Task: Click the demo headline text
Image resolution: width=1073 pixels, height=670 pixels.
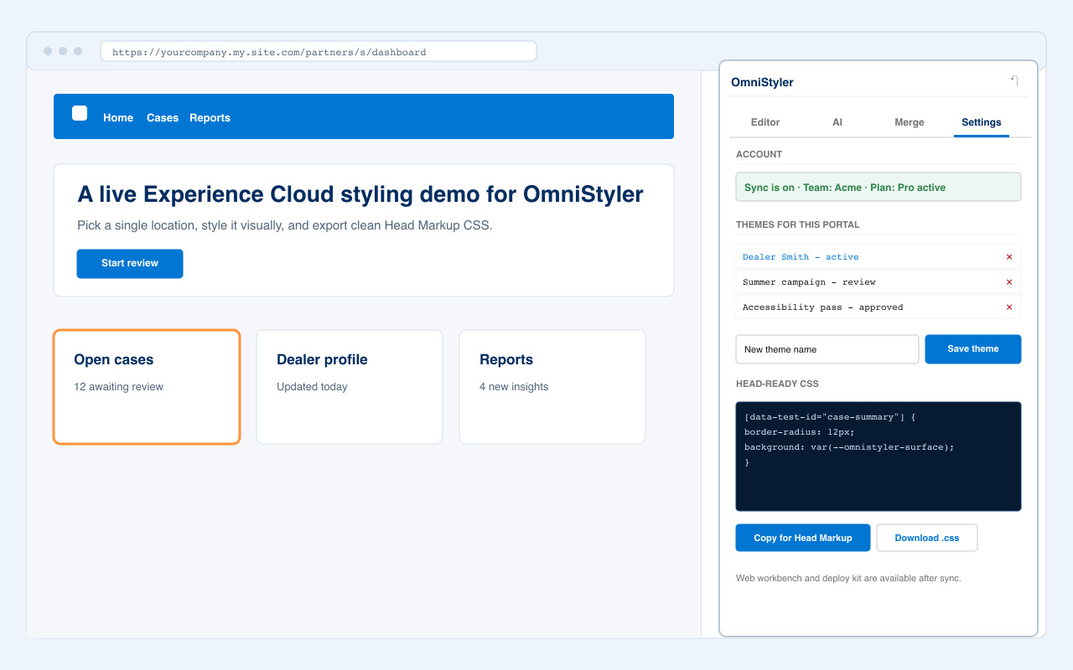Action: [x=360, y=194]
